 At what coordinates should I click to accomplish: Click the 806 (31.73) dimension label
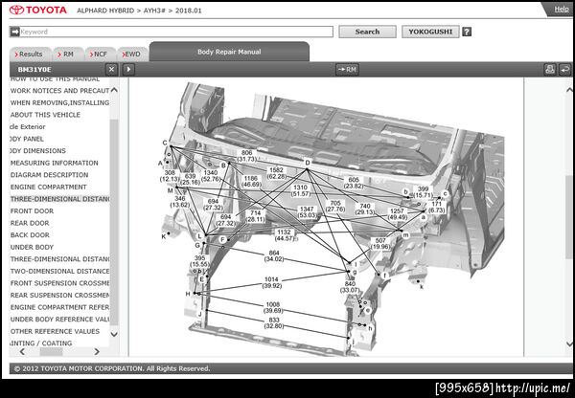(x=247, y=156)
